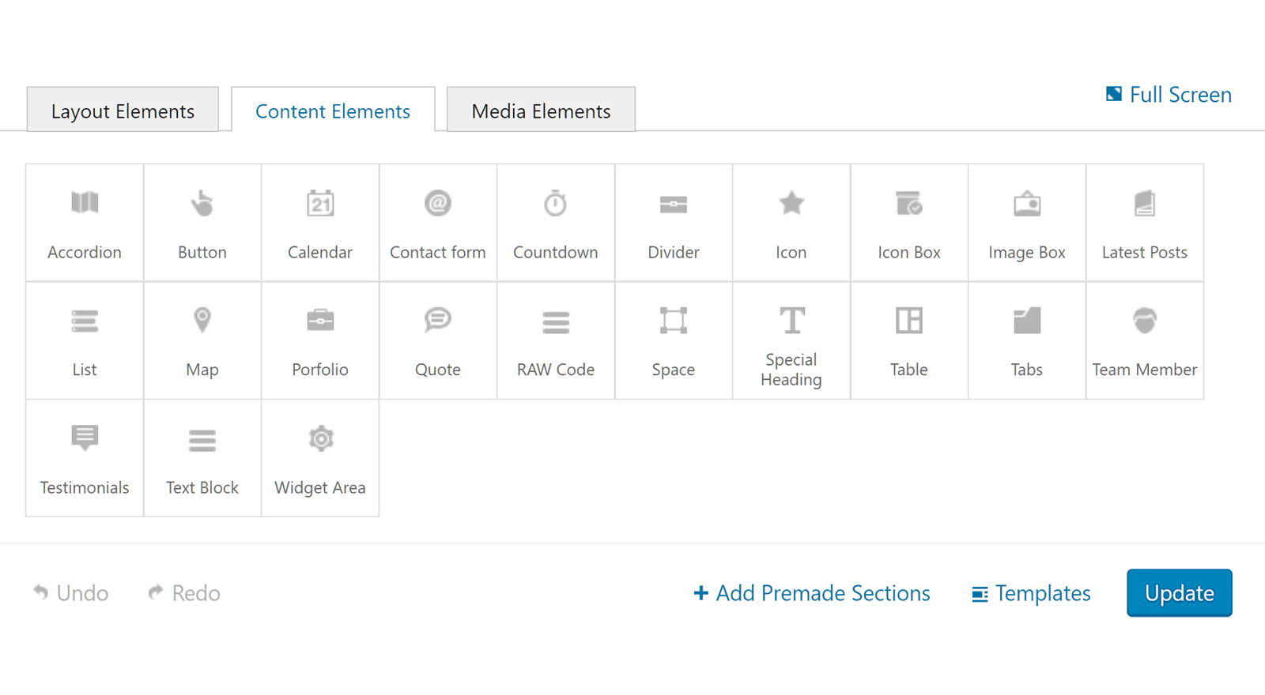This screenshot has height=695, width=1265.
Task: Add the Team Member element
Action: point(1145,340)
